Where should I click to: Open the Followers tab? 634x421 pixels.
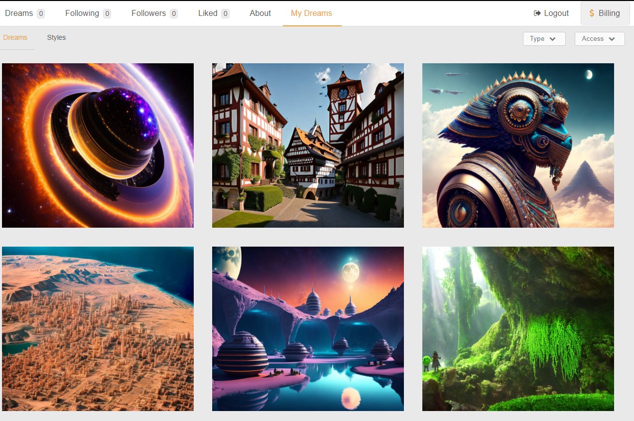pos(148,13)
